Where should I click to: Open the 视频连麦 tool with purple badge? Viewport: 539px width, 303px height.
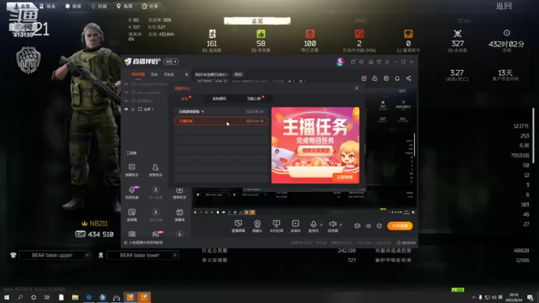click(132, 193)
